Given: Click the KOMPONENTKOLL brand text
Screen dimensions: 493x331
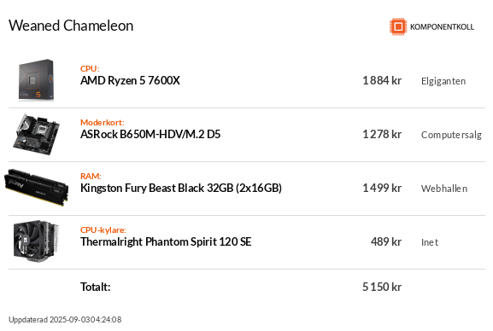Looking at the screenshot, I should click(442, 27).
